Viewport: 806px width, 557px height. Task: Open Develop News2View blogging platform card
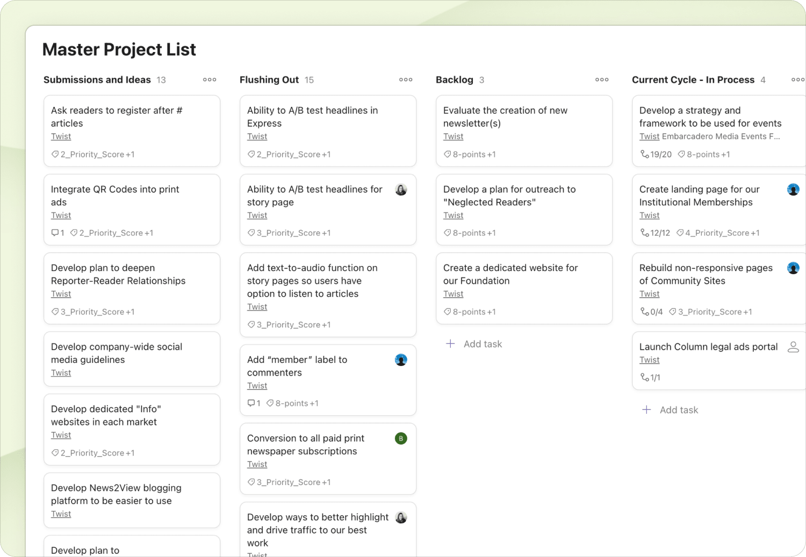tap(116, 494)
